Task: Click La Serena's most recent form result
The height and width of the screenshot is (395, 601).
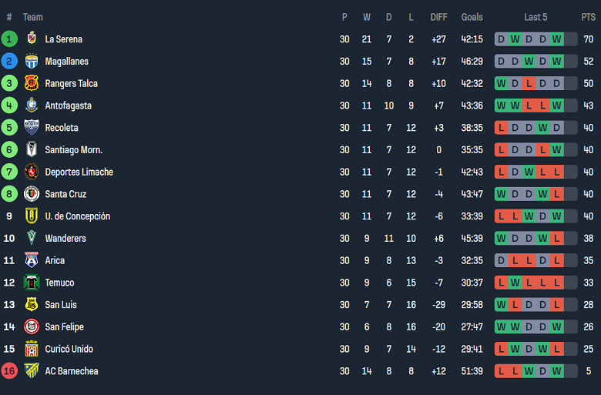Action: 556,39
